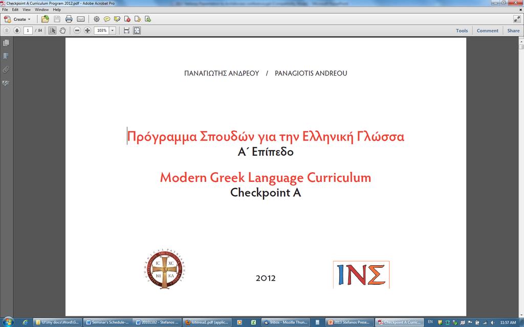Print the document with printer icon
This screenshot has width=524, height=327.
tap(69, 19)
